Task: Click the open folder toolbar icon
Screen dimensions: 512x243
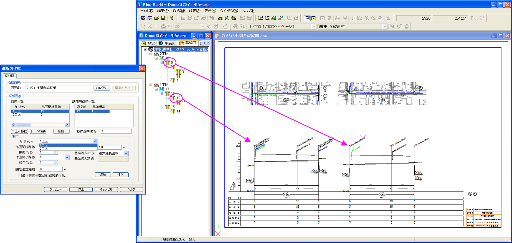Action: (156, 18)
